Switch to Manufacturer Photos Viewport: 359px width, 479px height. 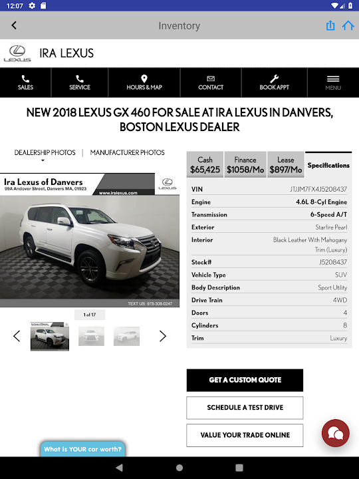127,152
